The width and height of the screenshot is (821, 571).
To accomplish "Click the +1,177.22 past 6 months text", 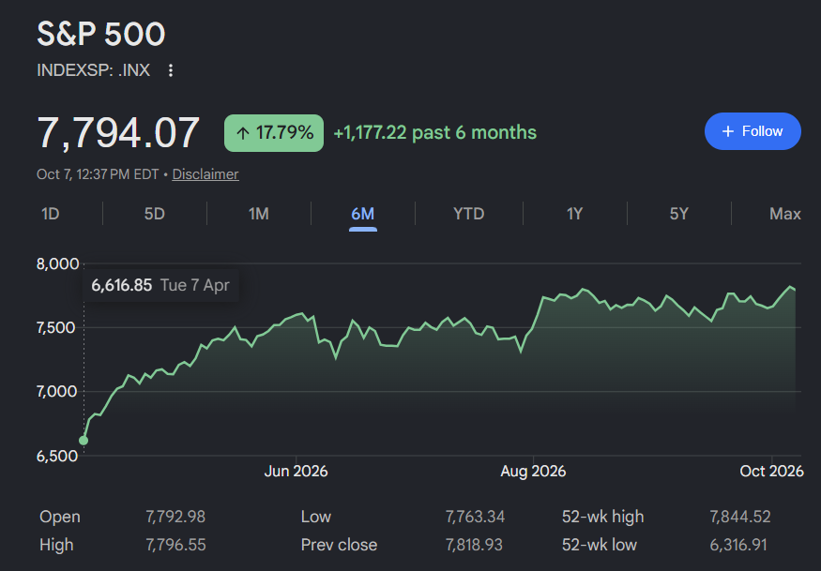I will click(x=435, y=133).
